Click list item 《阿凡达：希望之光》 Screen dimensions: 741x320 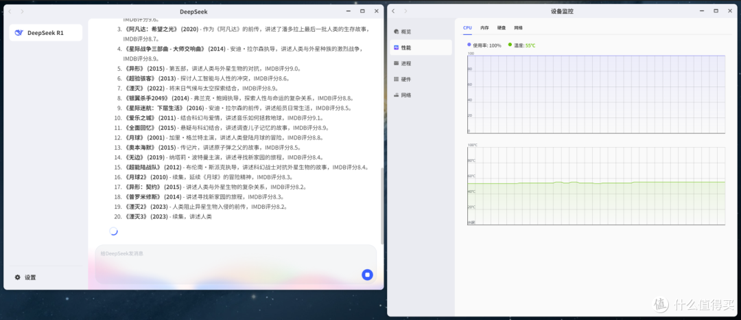point(242,34)
